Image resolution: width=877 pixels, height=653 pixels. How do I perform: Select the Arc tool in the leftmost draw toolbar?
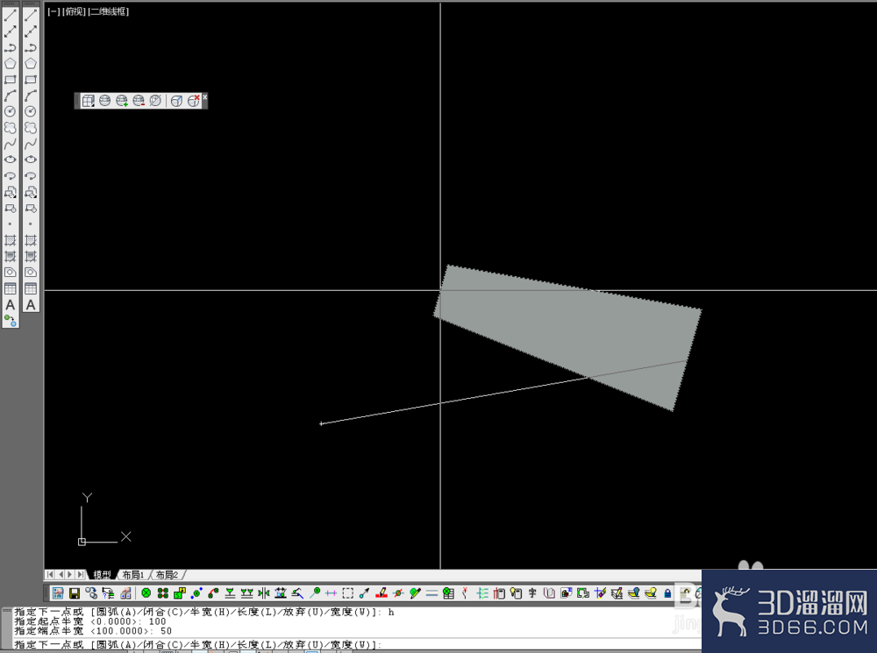(x=10, y=96)
